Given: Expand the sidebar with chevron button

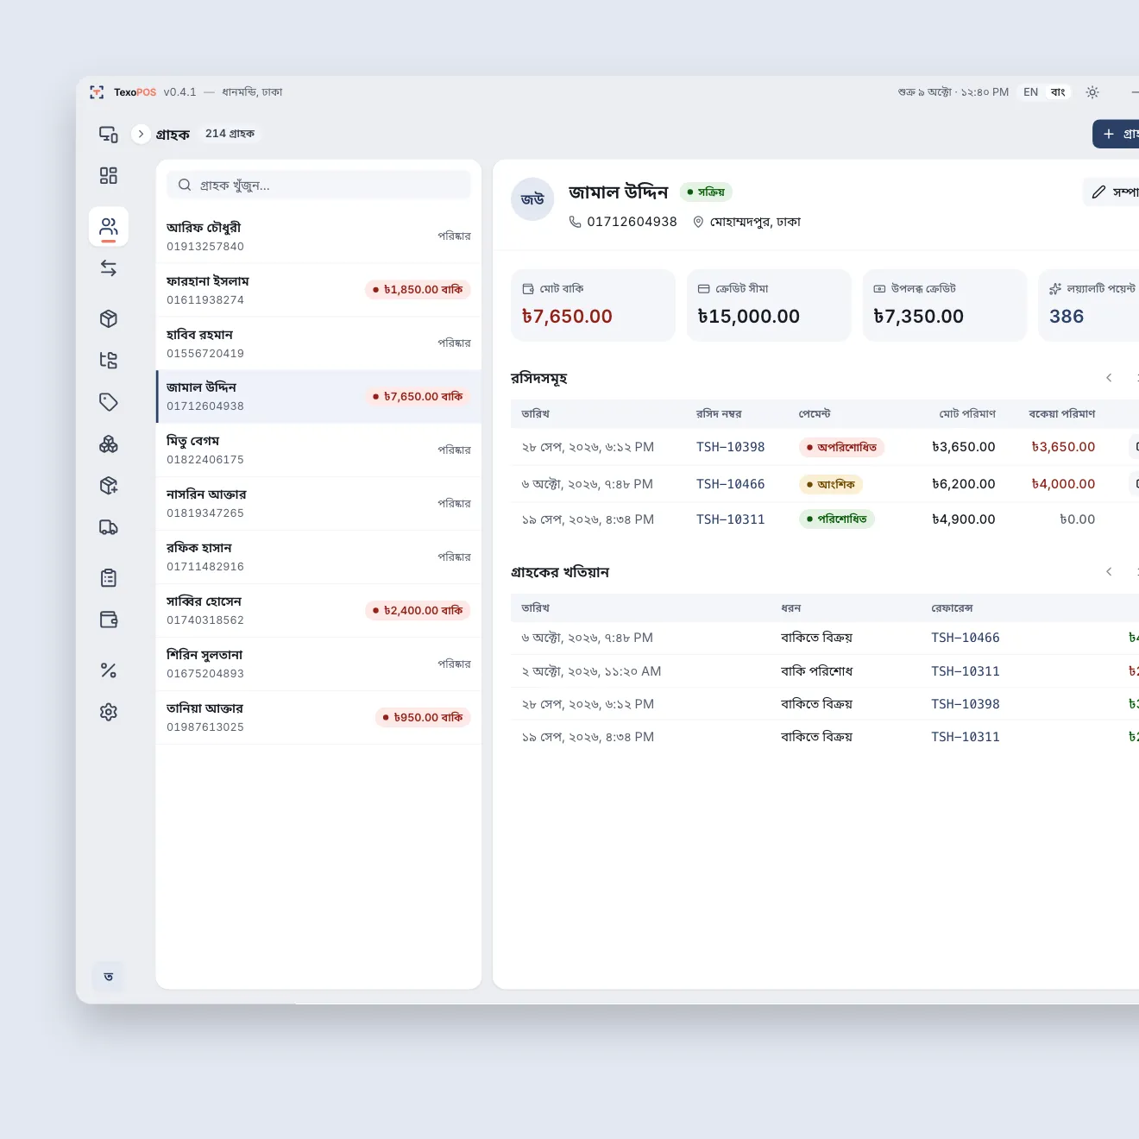Looking at the screenshot, I should [141, 134].
